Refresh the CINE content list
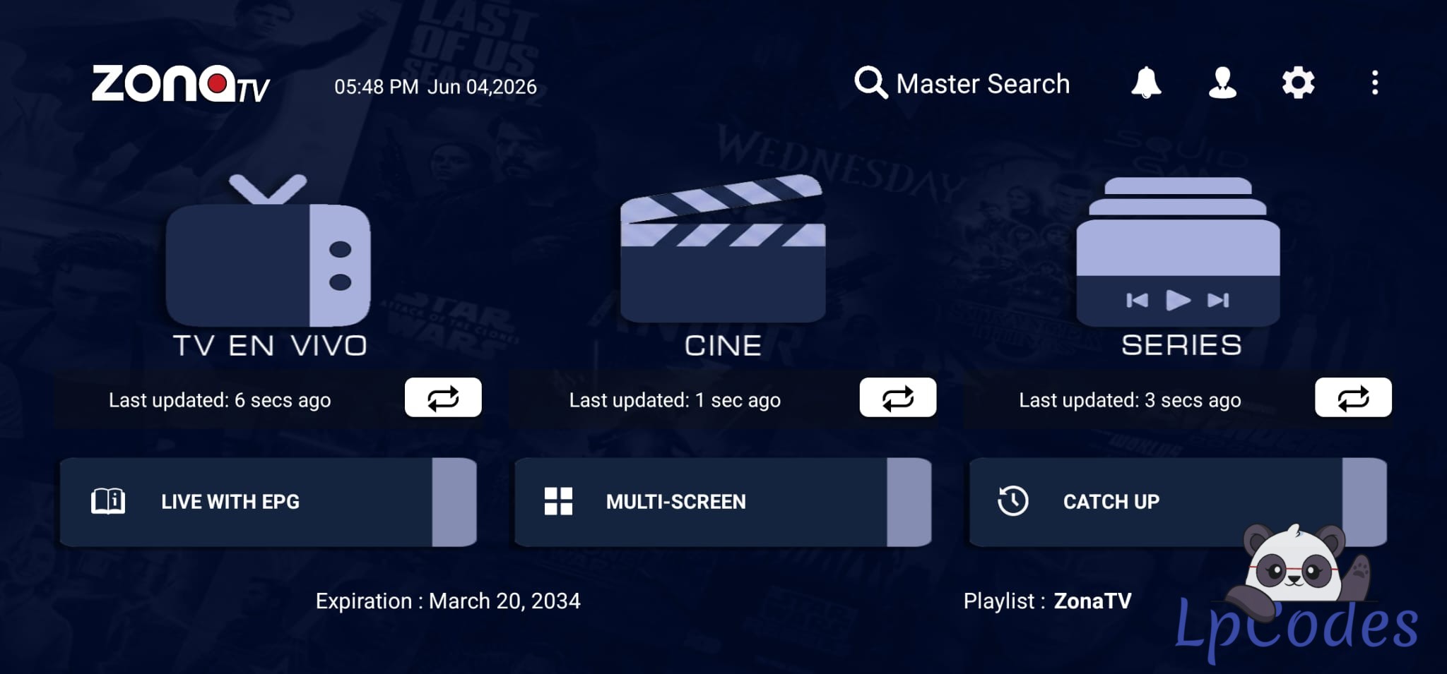The image size is (1447, 674). click(898, 398)
